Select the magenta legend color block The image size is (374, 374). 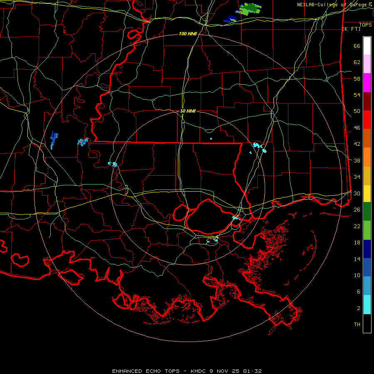click(x=367, y=83)
